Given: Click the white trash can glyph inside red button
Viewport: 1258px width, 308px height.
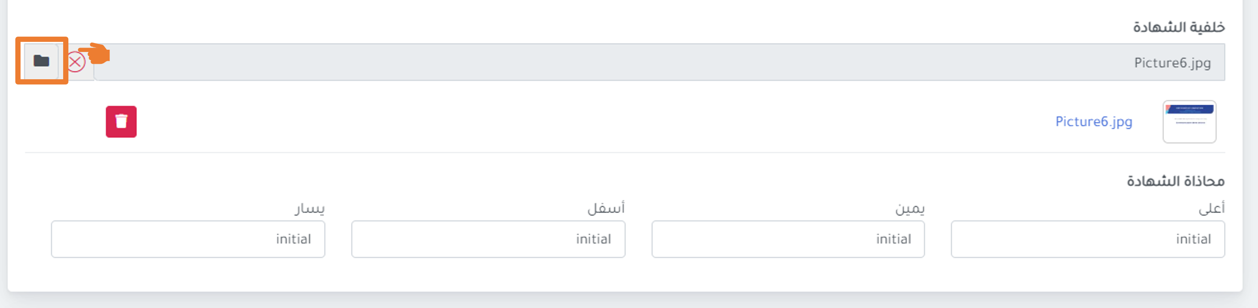Looking at the screenshot, I should pos(121,121).
